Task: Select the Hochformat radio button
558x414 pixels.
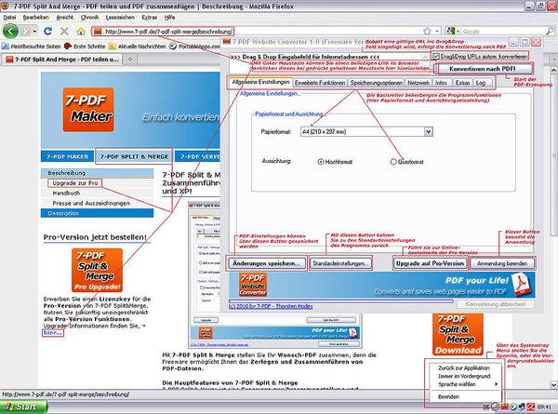Action: (x=320, y=162)
